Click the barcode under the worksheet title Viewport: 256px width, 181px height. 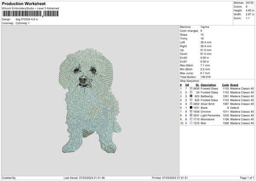coord(30,14)
